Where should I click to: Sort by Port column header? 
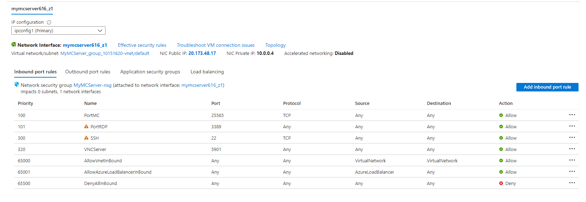(x=216, y=103)
